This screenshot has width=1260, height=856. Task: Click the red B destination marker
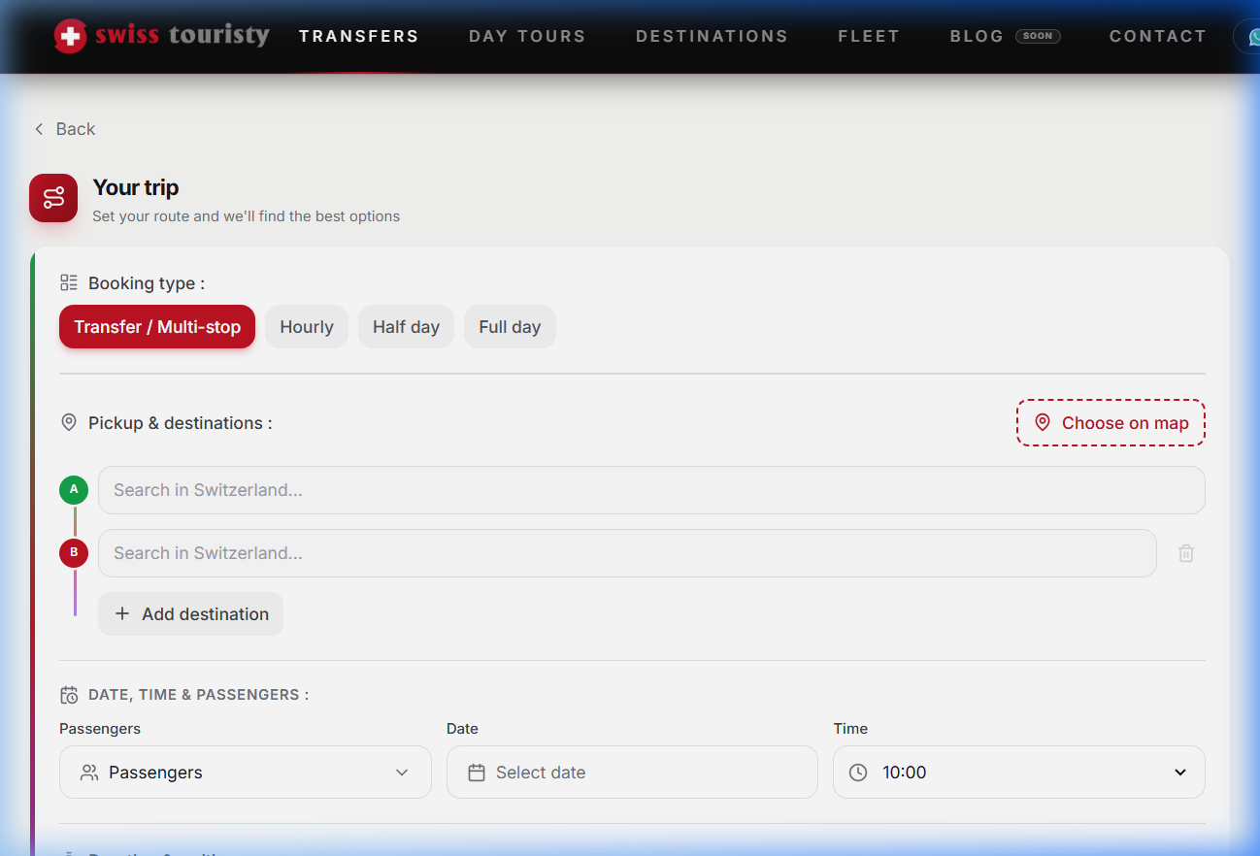pyautogui.click(x=74, y=553)
